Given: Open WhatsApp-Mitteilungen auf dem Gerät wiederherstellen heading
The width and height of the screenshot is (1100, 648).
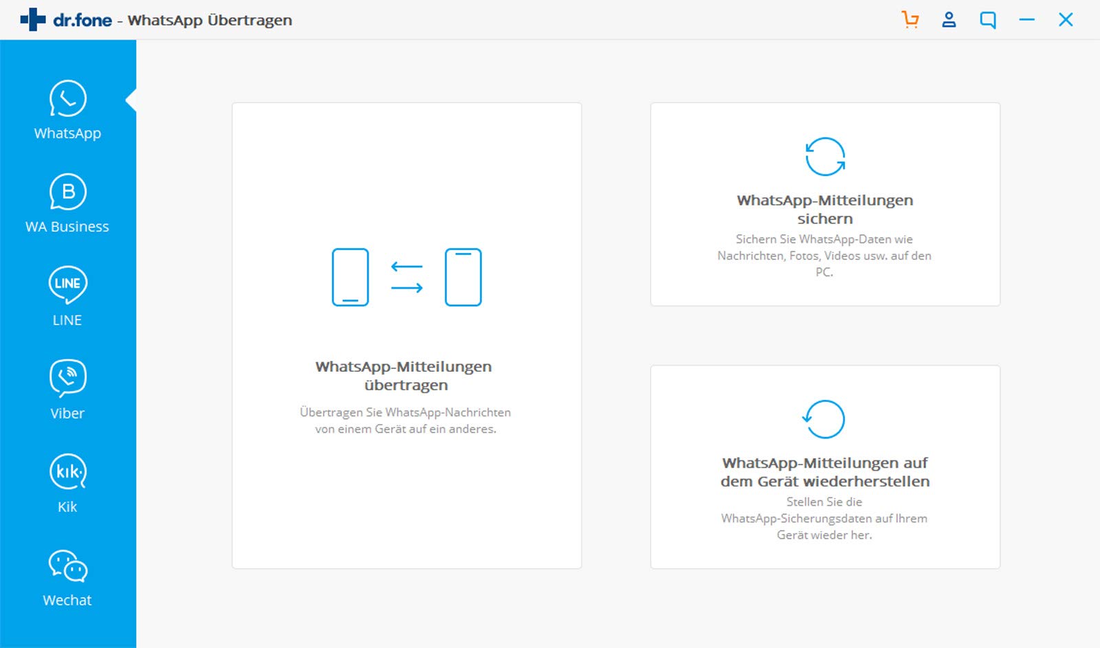Looking at the screenshot, I should click(825, 472).
